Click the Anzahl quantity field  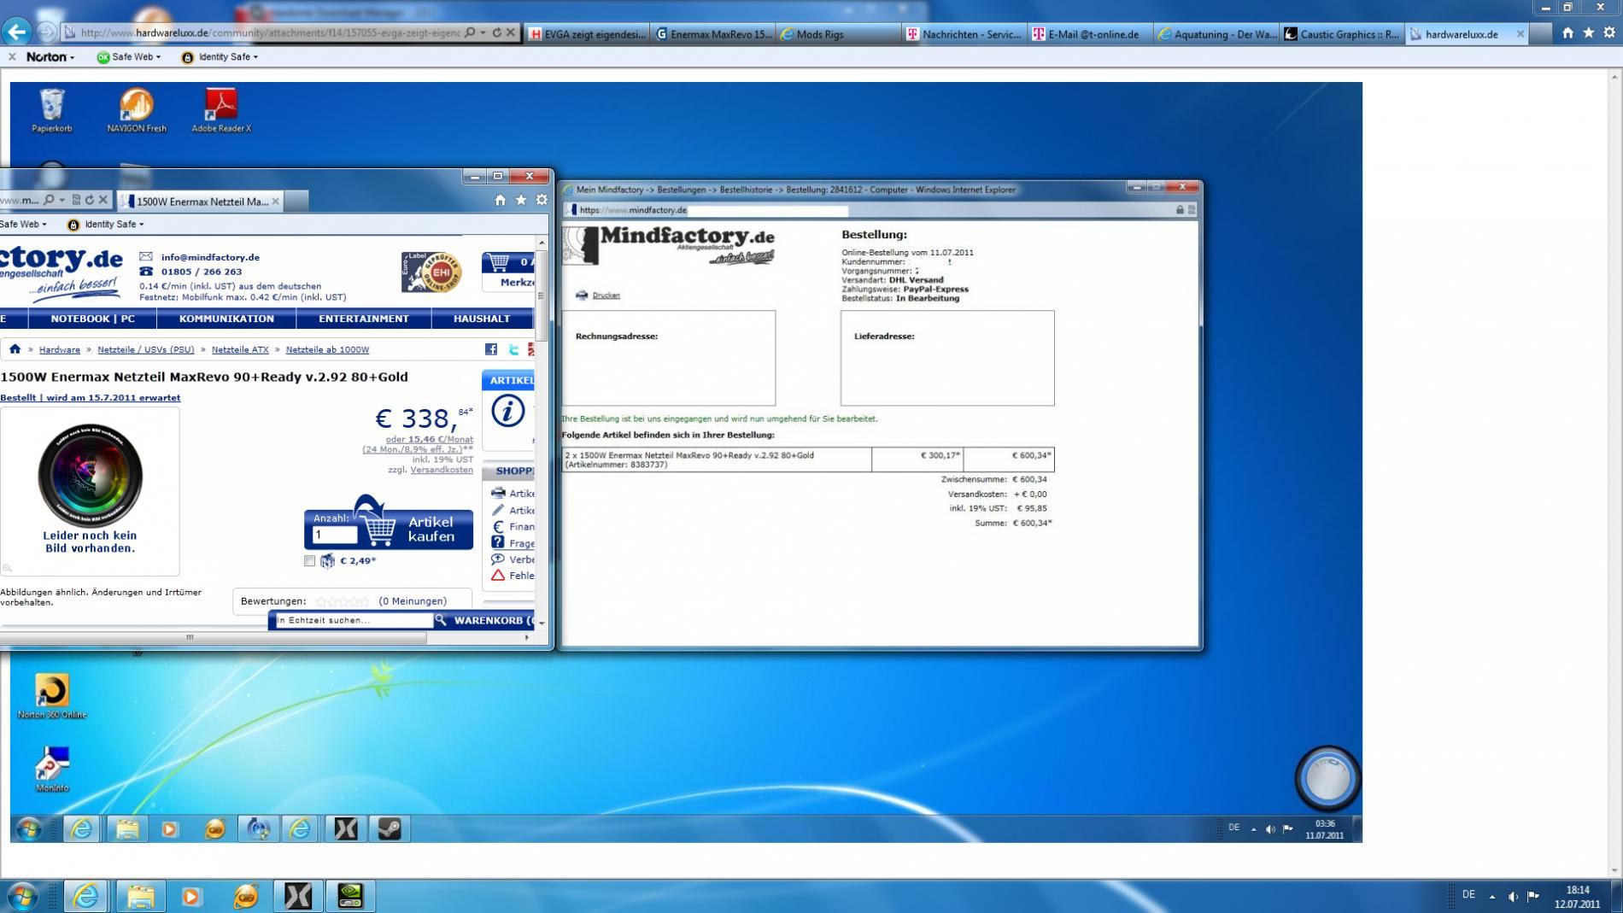point(335,535)
